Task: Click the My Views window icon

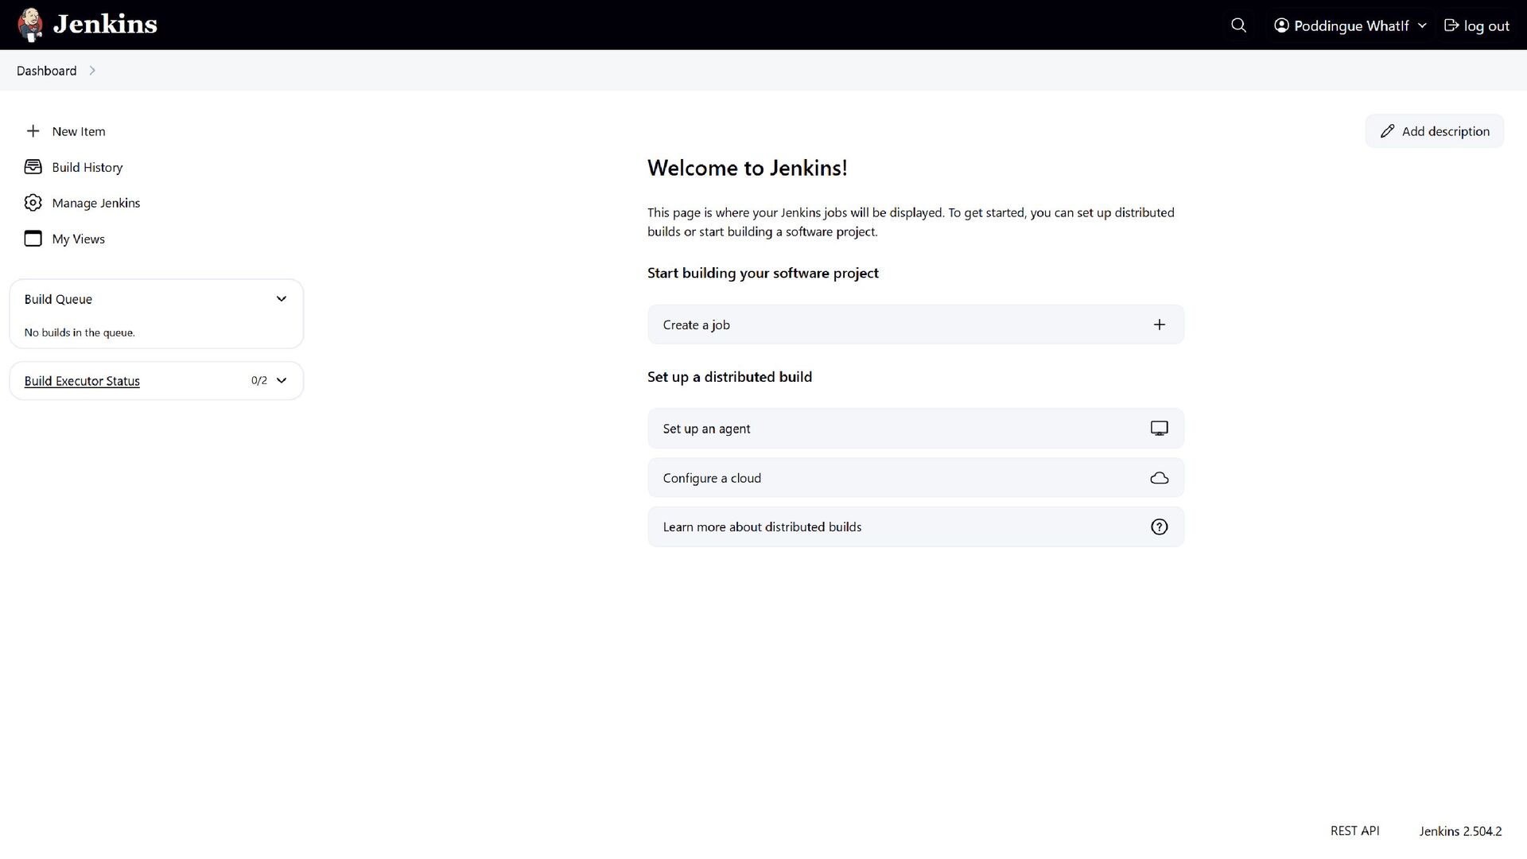Action: pos(33,239)
